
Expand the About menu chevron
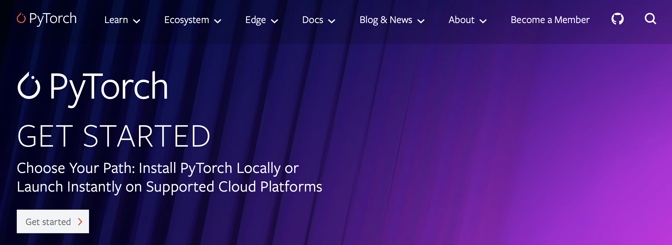[x=483, y=21]
